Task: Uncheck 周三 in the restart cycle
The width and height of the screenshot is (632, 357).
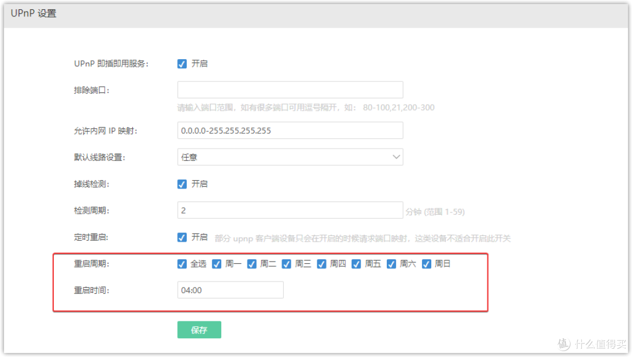Action: click(x=286, y=264)
